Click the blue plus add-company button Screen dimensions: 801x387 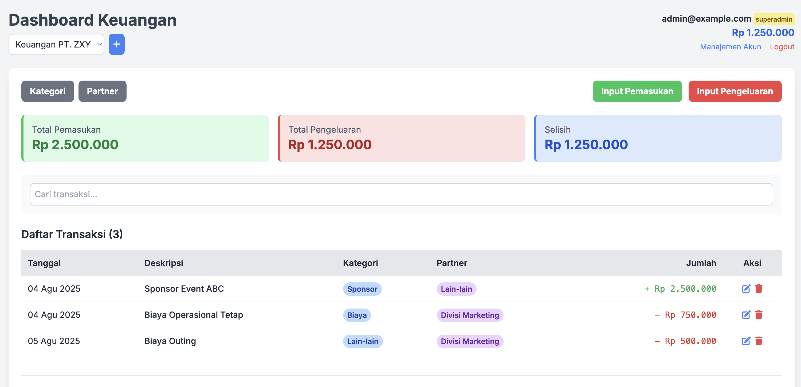(x=117, y=45)
